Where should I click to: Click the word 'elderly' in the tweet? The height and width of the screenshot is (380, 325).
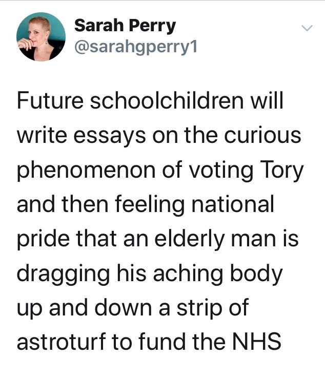pyautogui.click(x=189, y=240)
